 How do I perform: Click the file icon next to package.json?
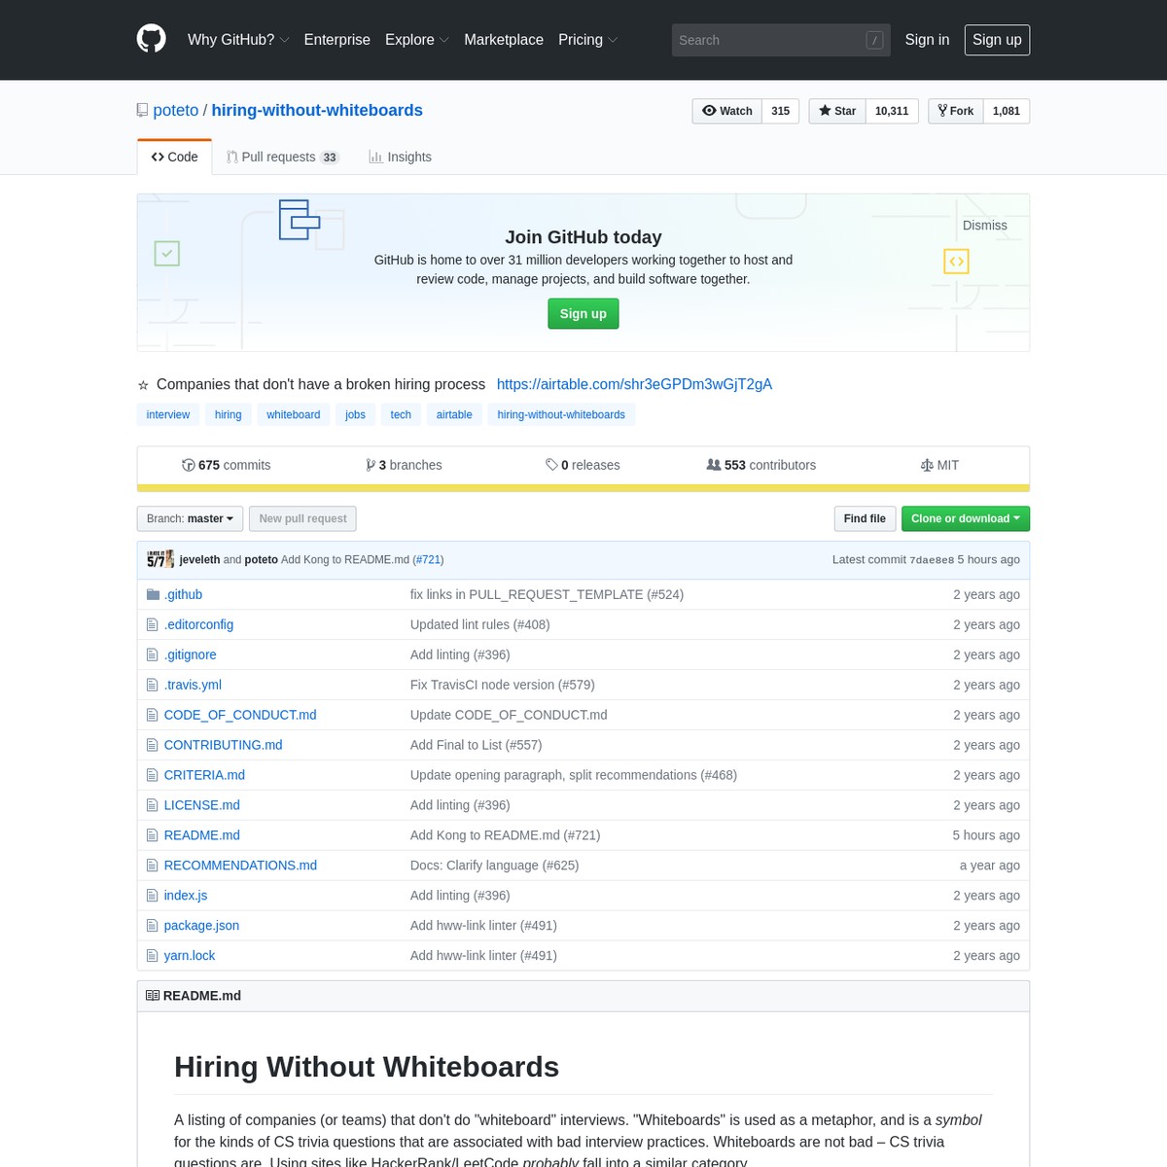pyautogui.click(x=152, y=926)
